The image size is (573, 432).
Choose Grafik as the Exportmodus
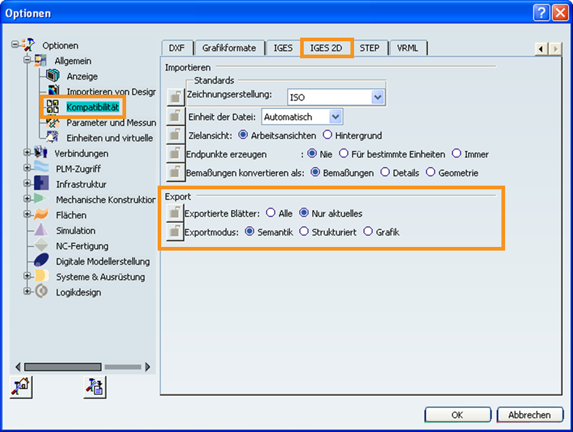tap(367, 232)
